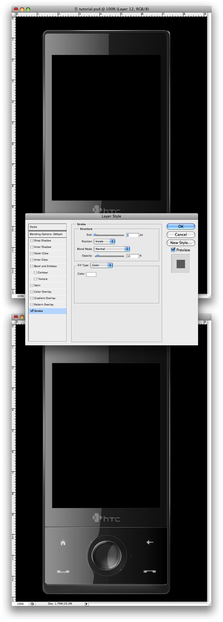Click the 'tutorial.psd @ 100% (Layer 12, RGB/8)' title
The width and height of the screenshot is (223, 622).
coord(114,9)
